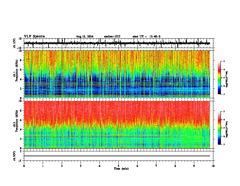Click the "Time (min)" x-axis label
Image resolution: width=240 pixels, height=186 pixels.
(x=121, y=169)
